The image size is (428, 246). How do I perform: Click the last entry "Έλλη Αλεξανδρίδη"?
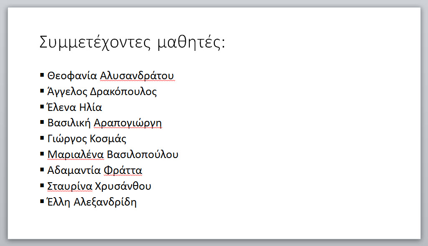click(92, 202)
